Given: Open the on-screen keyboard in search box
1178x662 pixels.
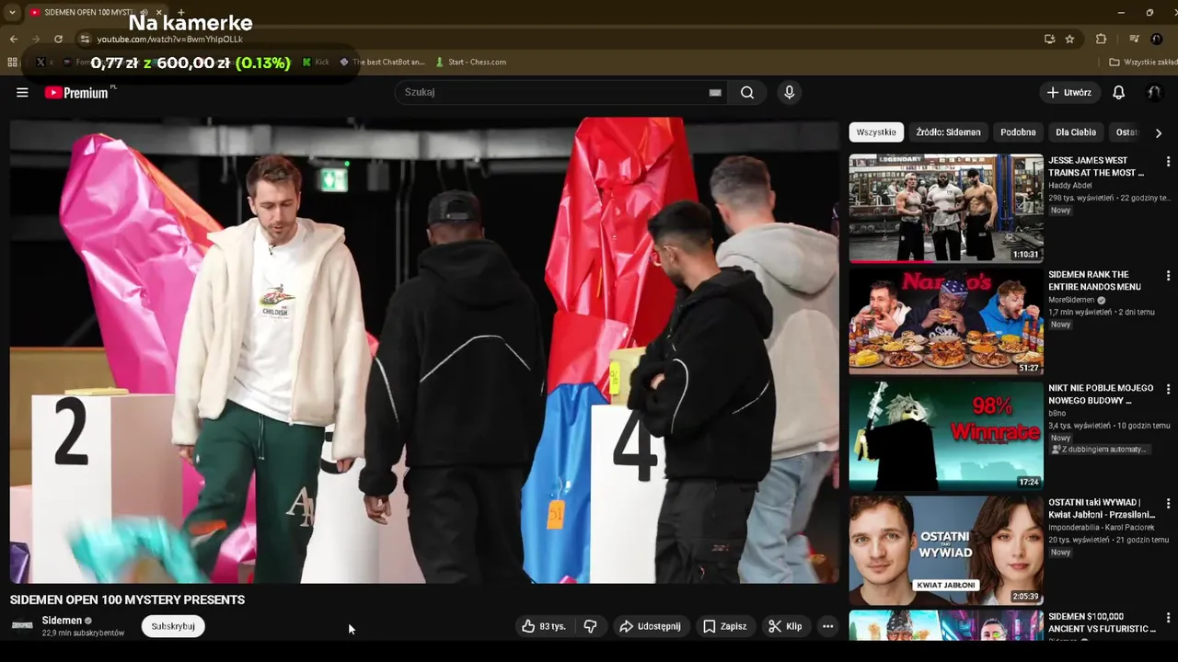Looking at the screenshot, I should tap(715, 92).
